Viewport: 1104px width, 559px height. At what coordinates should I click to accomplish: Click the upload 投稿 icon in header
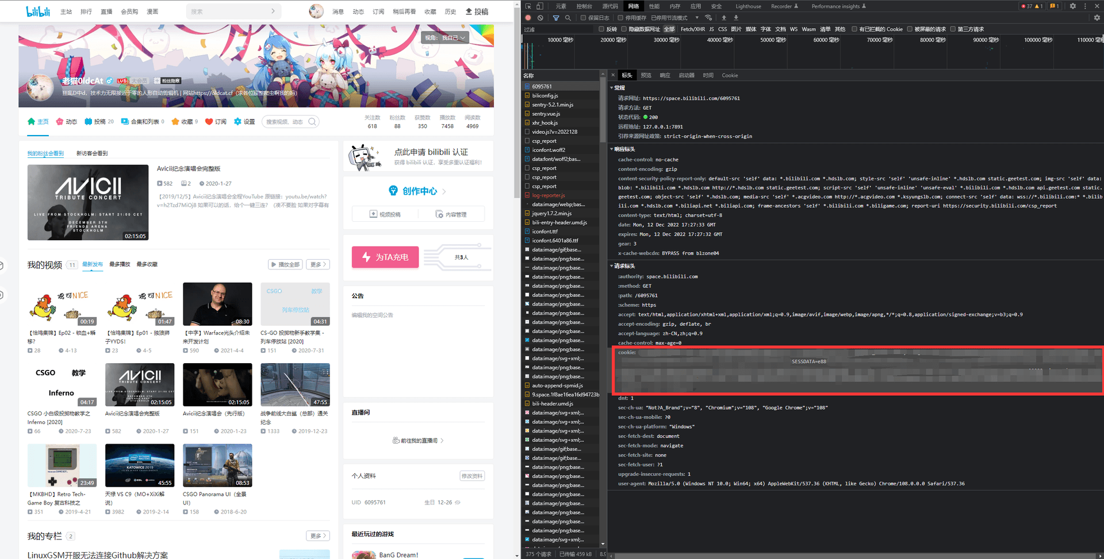click(x=477, y=11)
